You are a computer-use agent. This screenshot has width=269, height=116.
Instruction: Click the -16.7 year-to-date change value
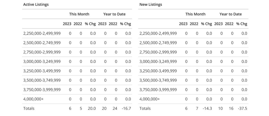(126, 108)
